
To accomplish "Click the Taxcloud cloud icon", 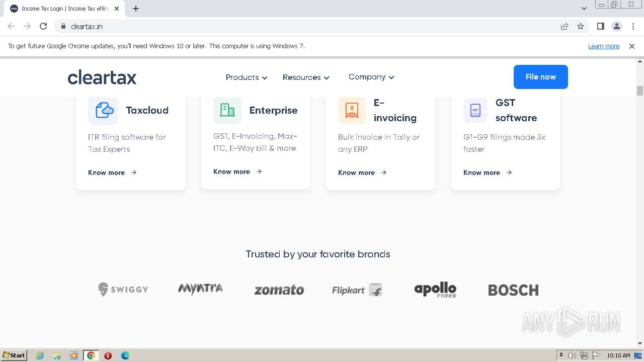I will click(x=103, y=110).
